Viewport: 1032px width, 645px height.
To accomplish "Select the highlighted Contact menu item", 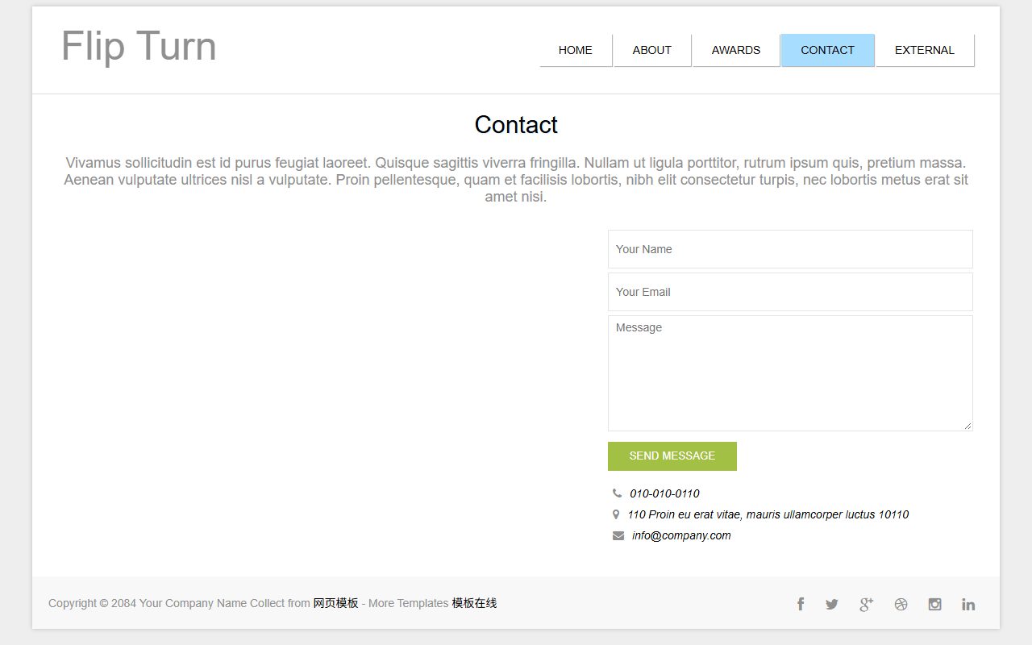I will coord(827,50).
